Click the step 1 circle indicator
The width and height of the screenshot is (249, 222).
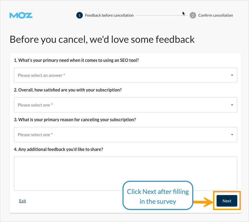(x=79, y=15)
